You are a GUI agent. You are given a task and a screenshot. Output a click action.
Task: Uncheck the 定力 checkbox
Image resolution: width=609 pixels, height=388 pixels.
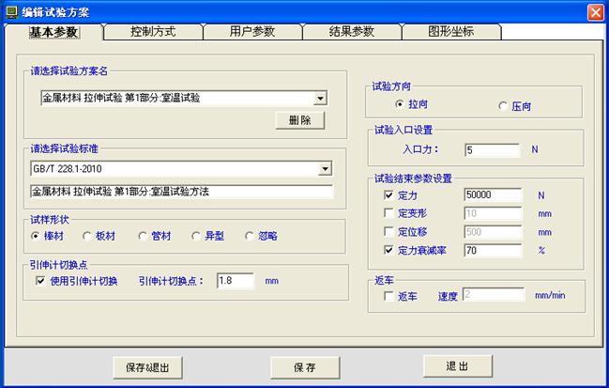389,195
